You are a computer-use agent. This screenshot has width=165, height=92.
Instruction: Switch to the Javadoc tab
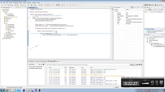pyautogui.click(x=37, y=61)
